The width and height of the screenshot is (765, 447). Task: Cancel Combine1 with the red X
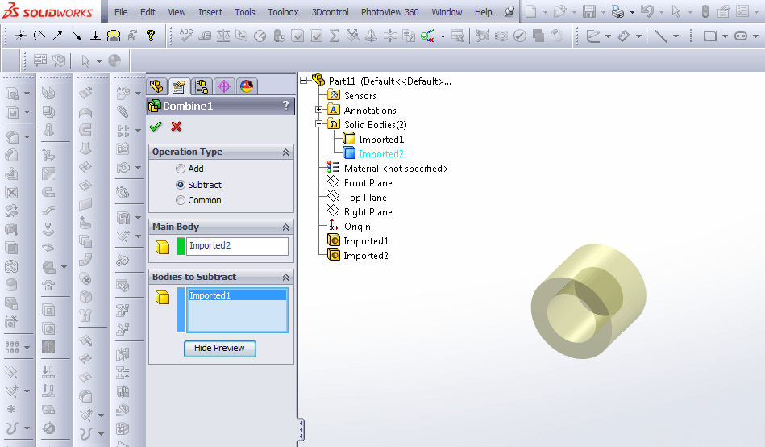(176, 127)
